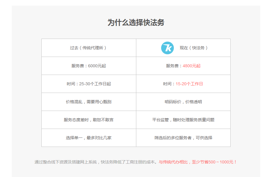Click the cell 平台监管，随时处理服务质量问题
Image resolution: width=272 pixels, height=177 pixels.
click(183, 120)
